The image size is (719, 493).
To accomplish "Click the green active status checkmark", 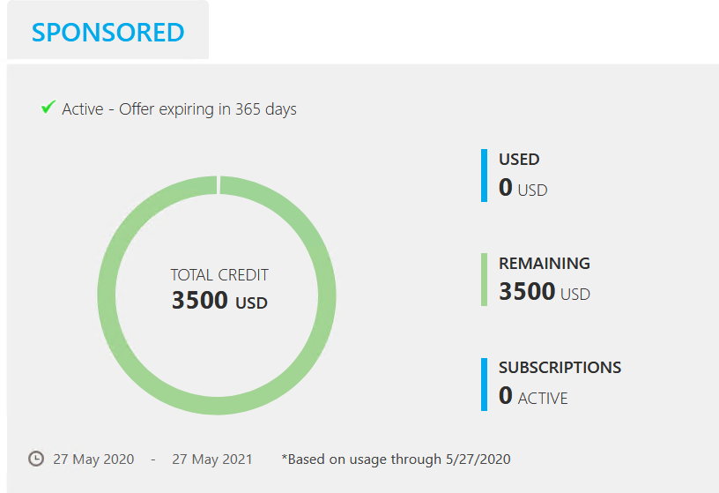I will point(48,108).
